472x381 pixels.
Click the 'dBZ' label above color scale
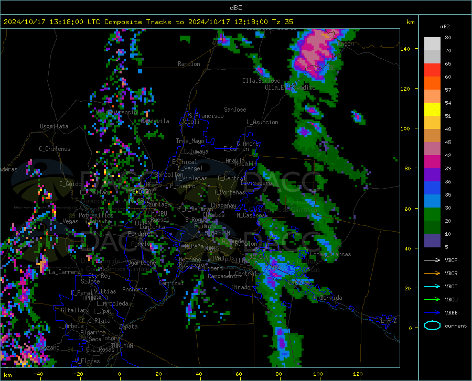pos(445,26)
